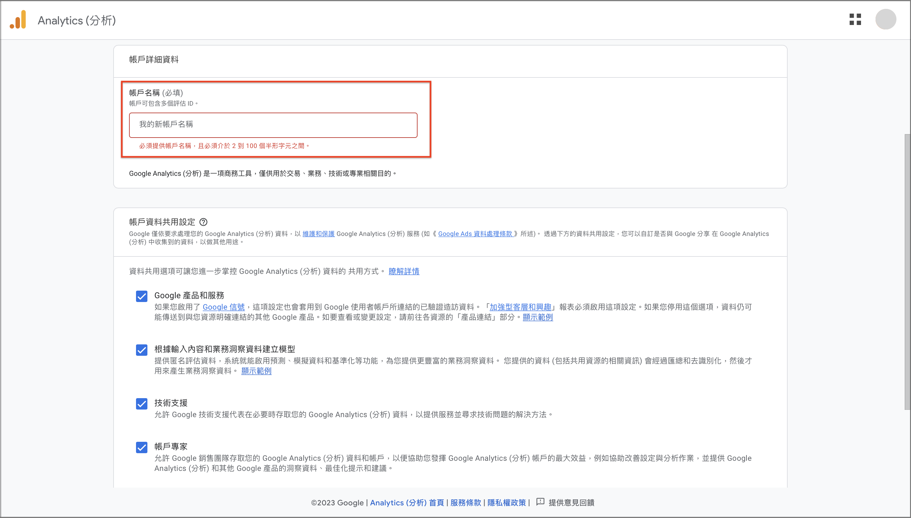Click the red error message 必須提供帳戶名稱
The image size is (911, 518).
[x=224, y=146]
